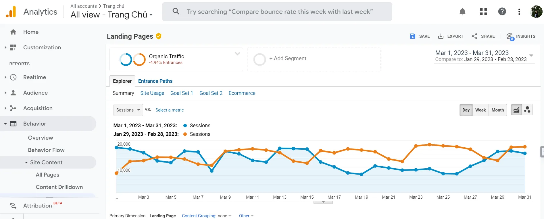544x219 pixels.
Task: Collapse the Site Content tree item
Action: click(x=26, y=163)
